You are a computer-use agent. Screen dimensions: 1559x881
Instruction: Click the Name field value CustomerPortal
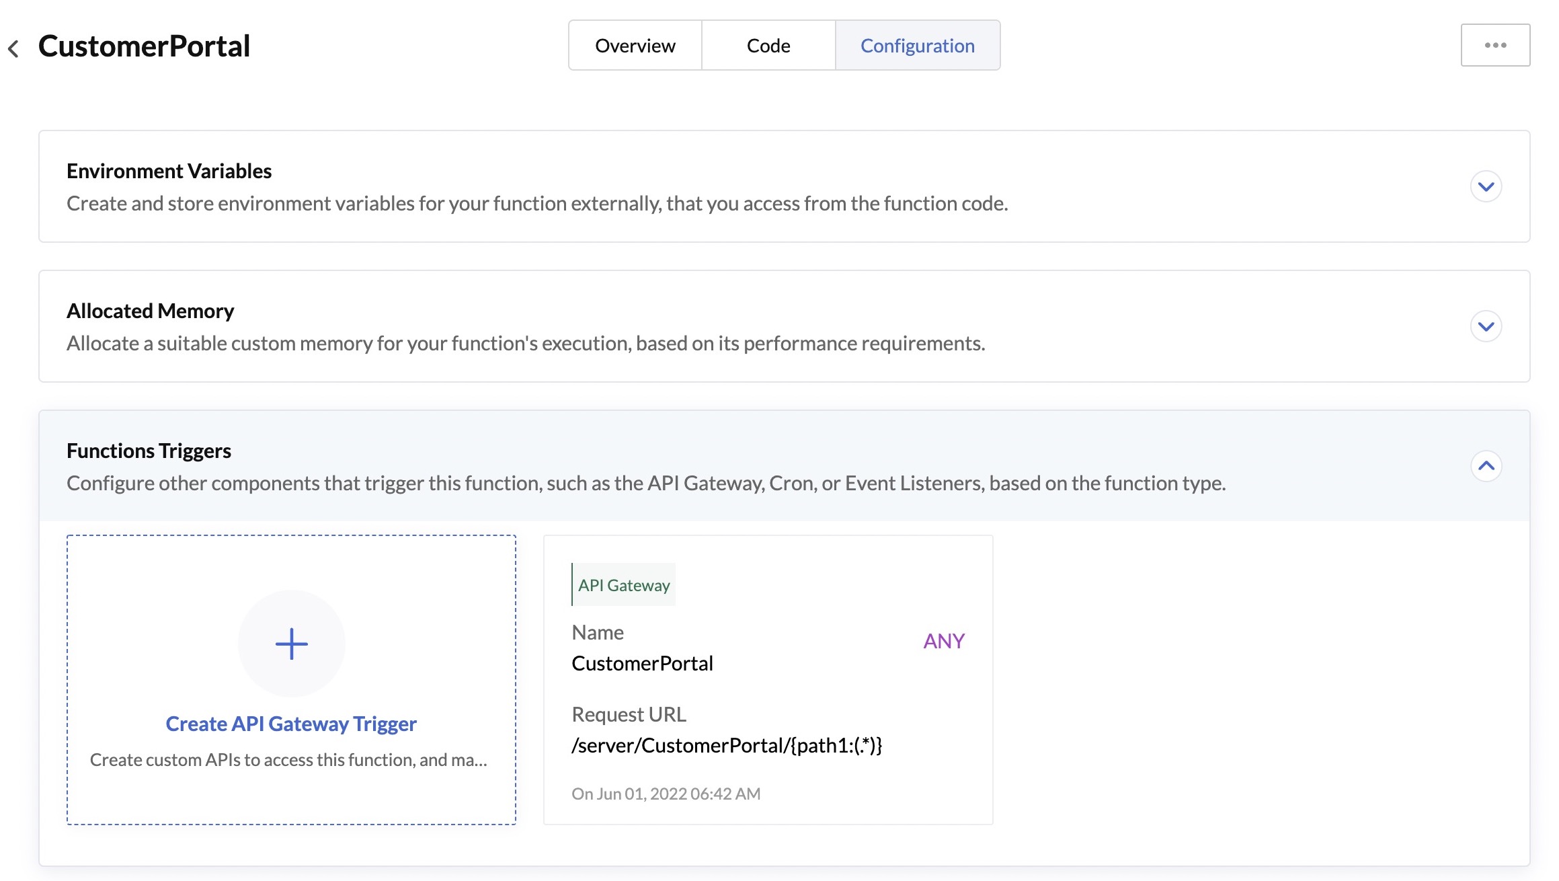pyautogui.click(x=643, y=663)
